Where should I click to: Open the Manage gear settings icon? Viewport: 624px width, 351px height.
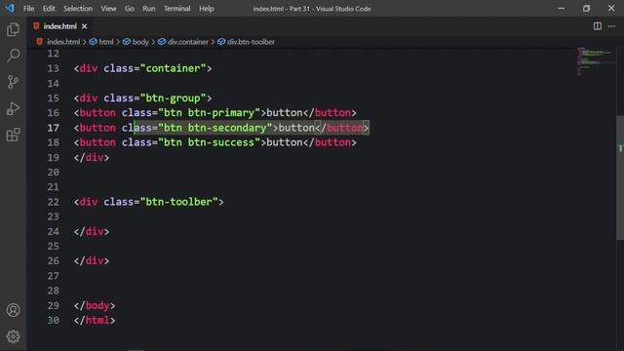(x=13, y=336)
